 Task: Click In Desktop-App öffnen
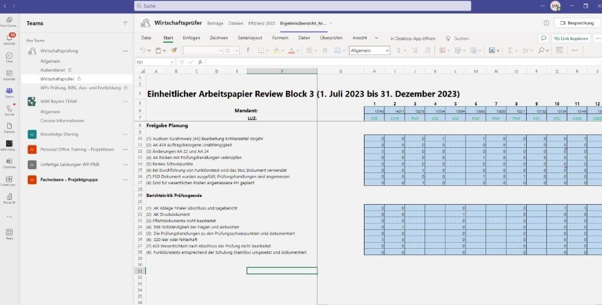412,38
